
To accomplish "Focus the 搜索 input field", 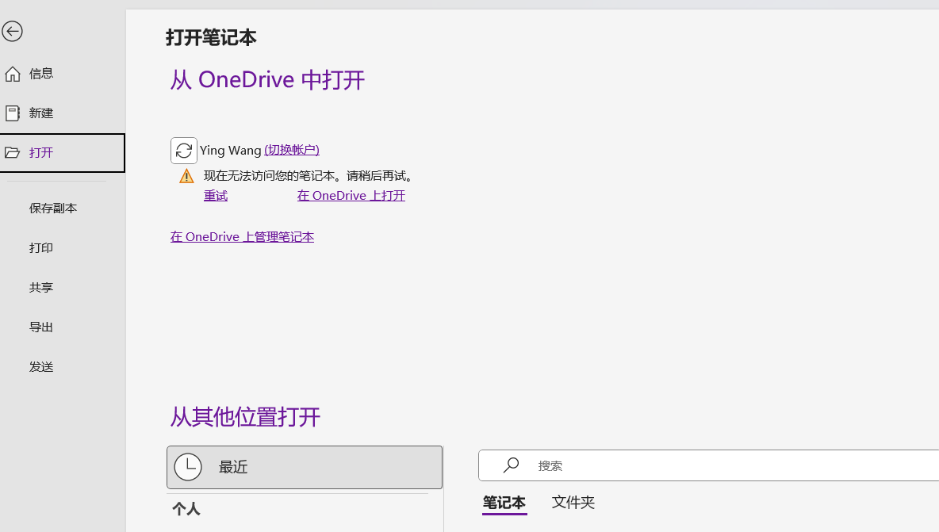I will [708, 465].
